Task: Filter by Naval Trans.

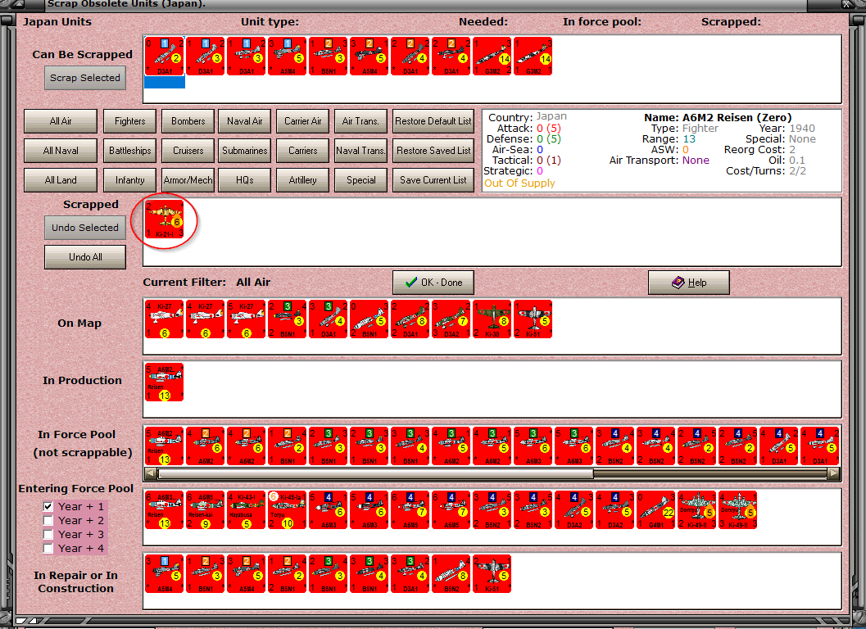Action: [x=360, y=150]
